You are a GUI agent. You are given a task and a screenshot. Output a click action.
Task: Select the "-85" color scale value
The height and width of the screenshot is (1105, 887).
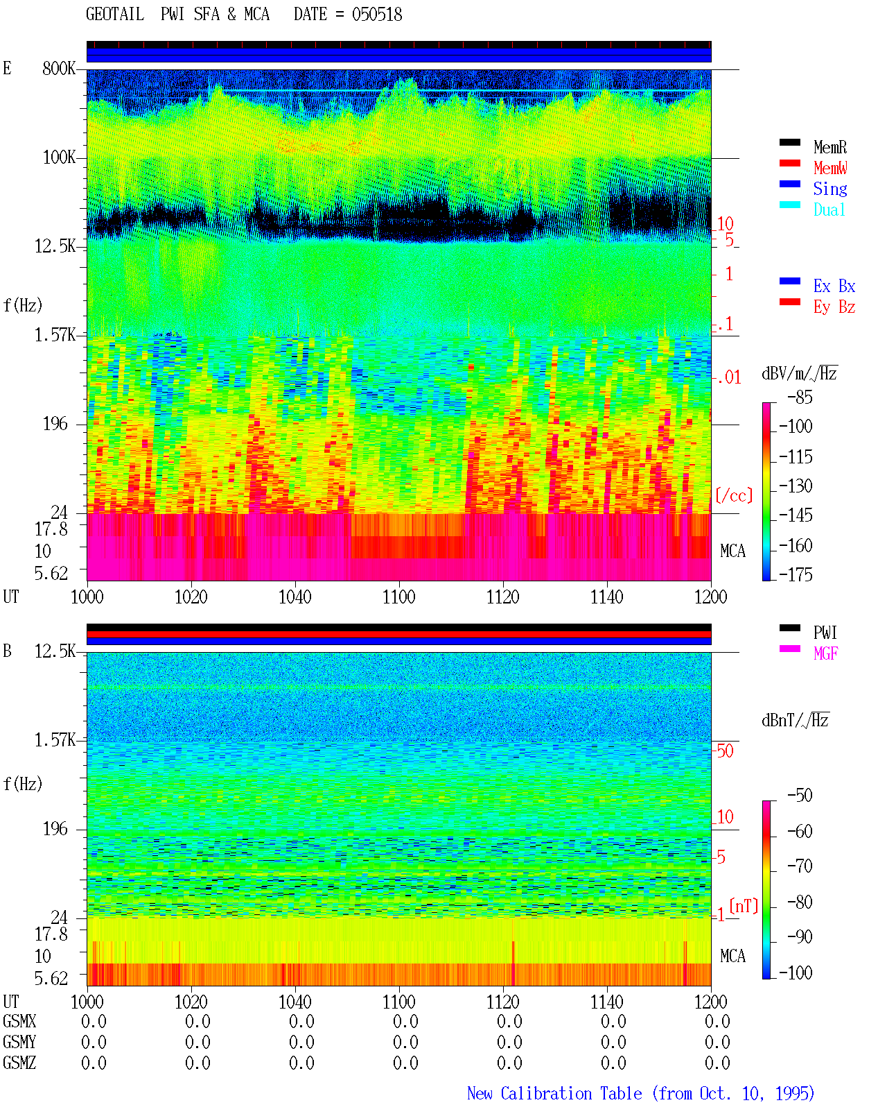(x=800, y=397)
